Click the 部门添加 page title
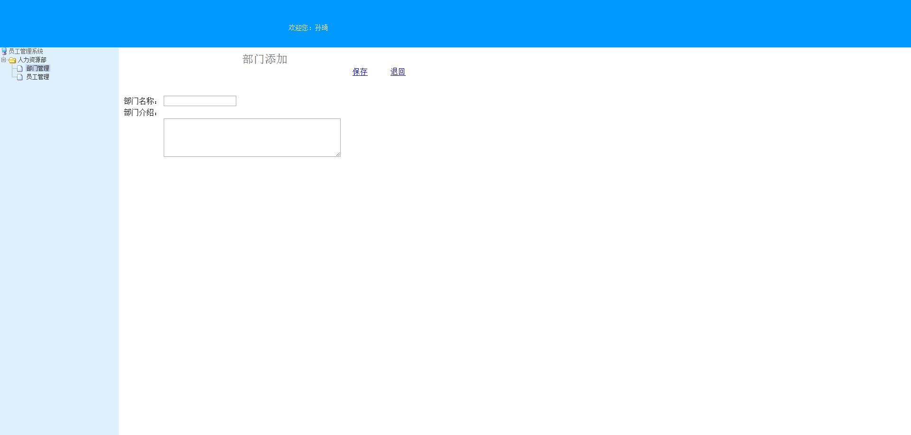Screen dimensions: 911x435 pyautogui.click(x=266, y=59)
